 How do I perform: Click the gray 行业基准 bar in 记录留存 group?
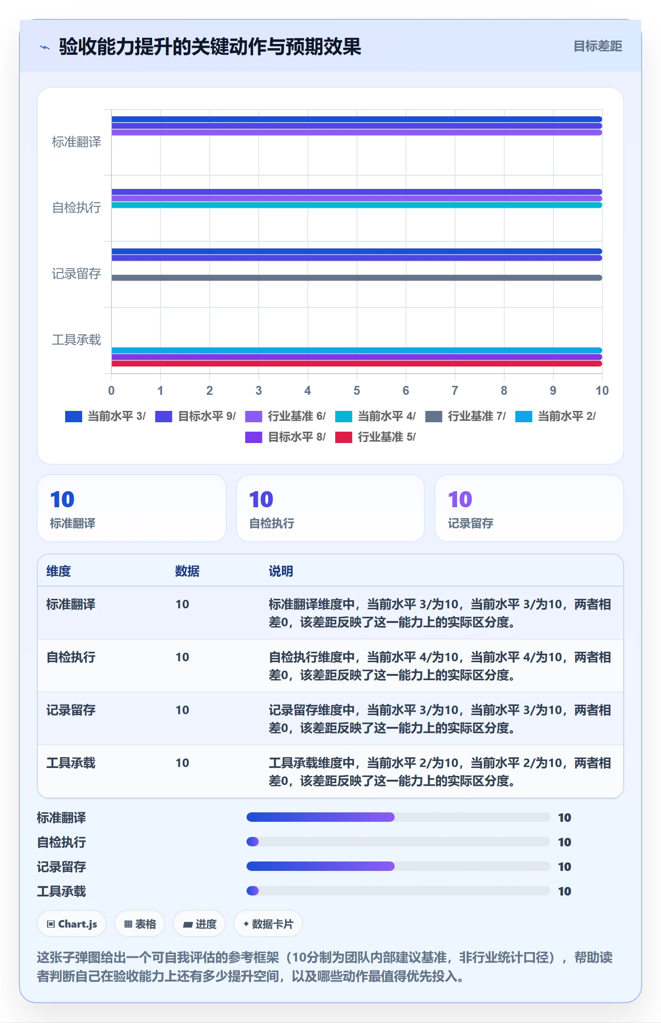(x=357, y=278)
